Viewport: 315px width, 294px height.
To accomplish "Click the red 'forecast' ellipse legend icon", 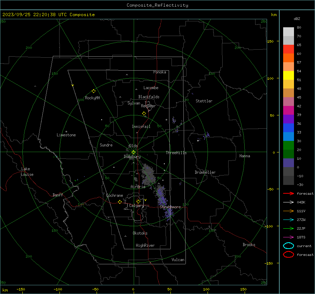I will pos(288,254).
